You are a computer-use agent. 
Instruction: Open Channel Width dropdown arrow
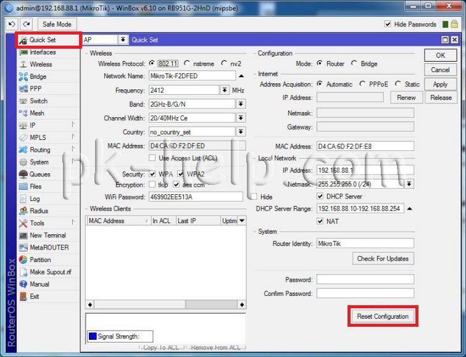[241, 118]
